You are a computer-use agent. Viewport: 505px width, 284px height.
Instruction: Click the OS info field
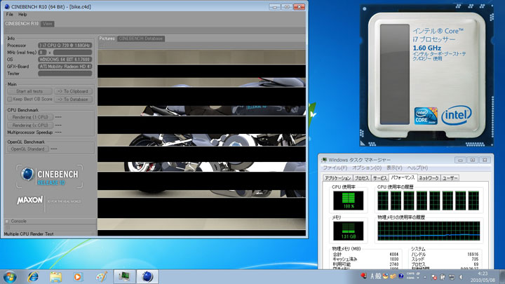(65, 60)
